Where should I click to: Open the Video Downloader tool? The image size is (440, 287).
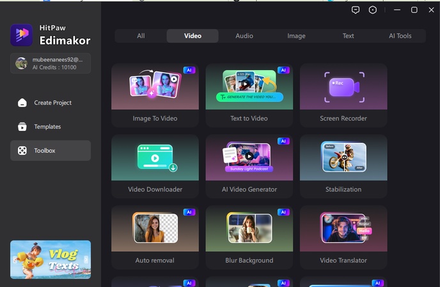point(155,166)
